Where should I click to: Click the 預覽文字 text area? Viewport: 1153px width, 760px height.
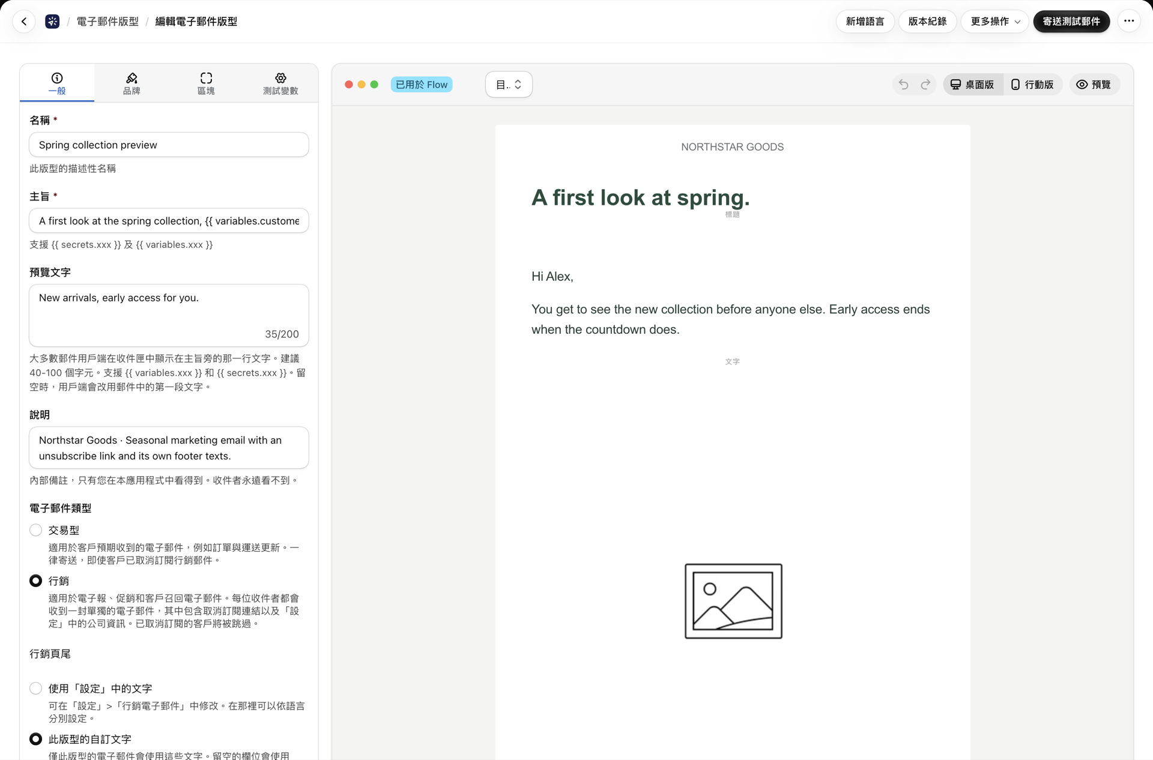click(x=169, y=315)
